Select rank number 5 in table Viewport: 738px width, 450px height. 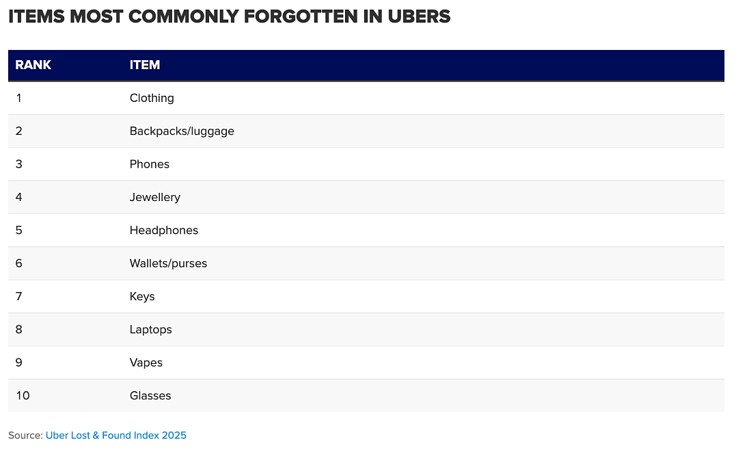click(x=19, y=230)
